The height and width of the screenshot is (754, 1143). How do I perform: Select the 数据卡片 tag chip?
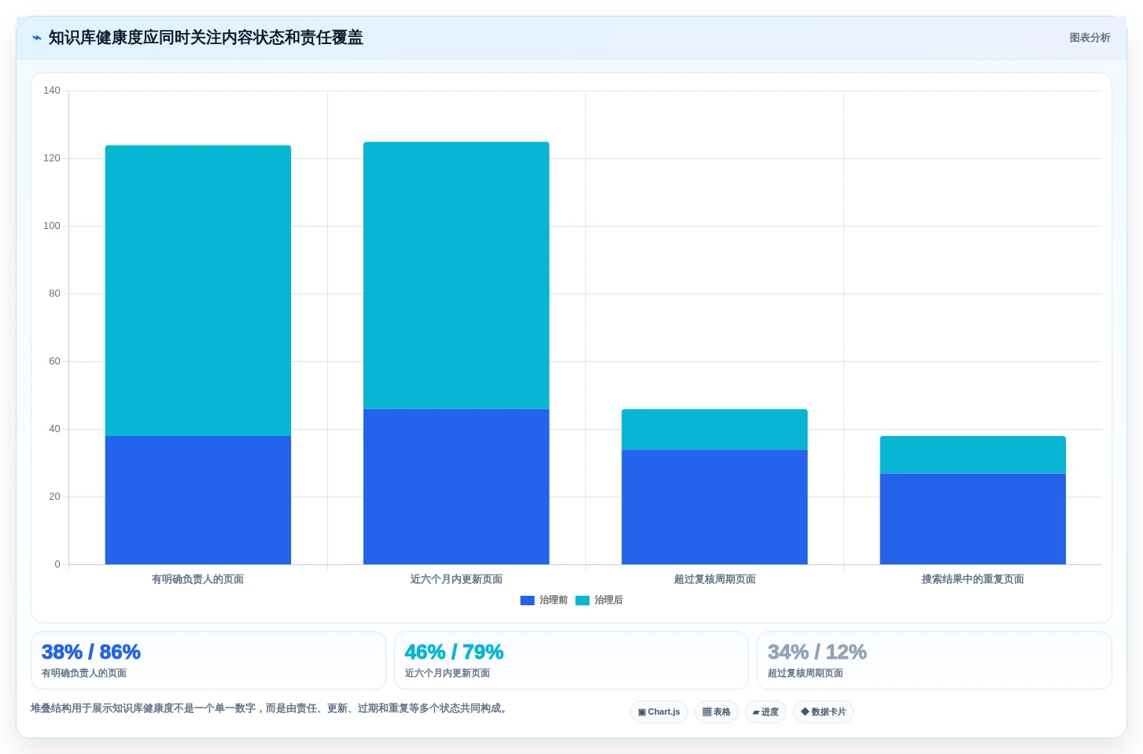[824, 711]
